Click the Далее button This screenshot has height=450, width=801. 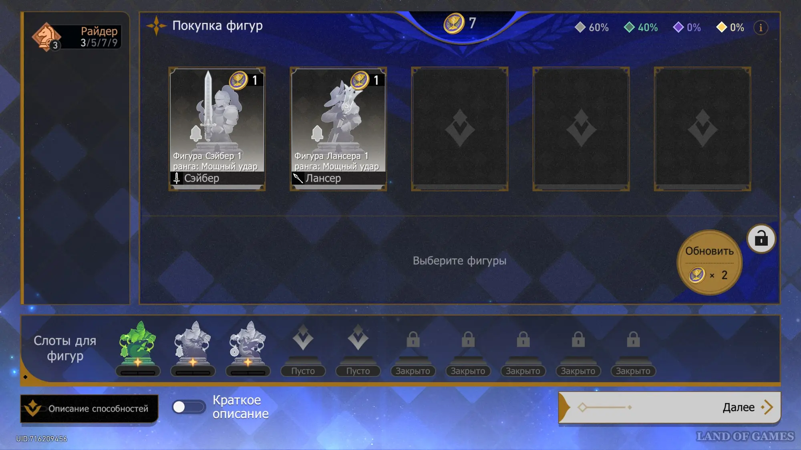(669, 407)
